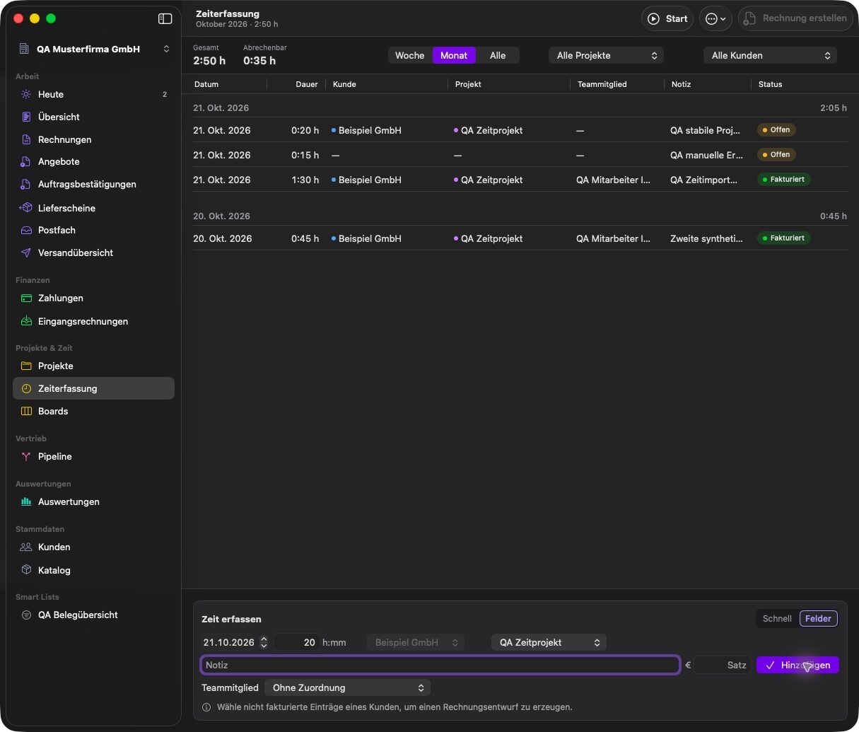Click the Lieferscheine box icon
Screen dimensions: 859x732
point(26,208)
